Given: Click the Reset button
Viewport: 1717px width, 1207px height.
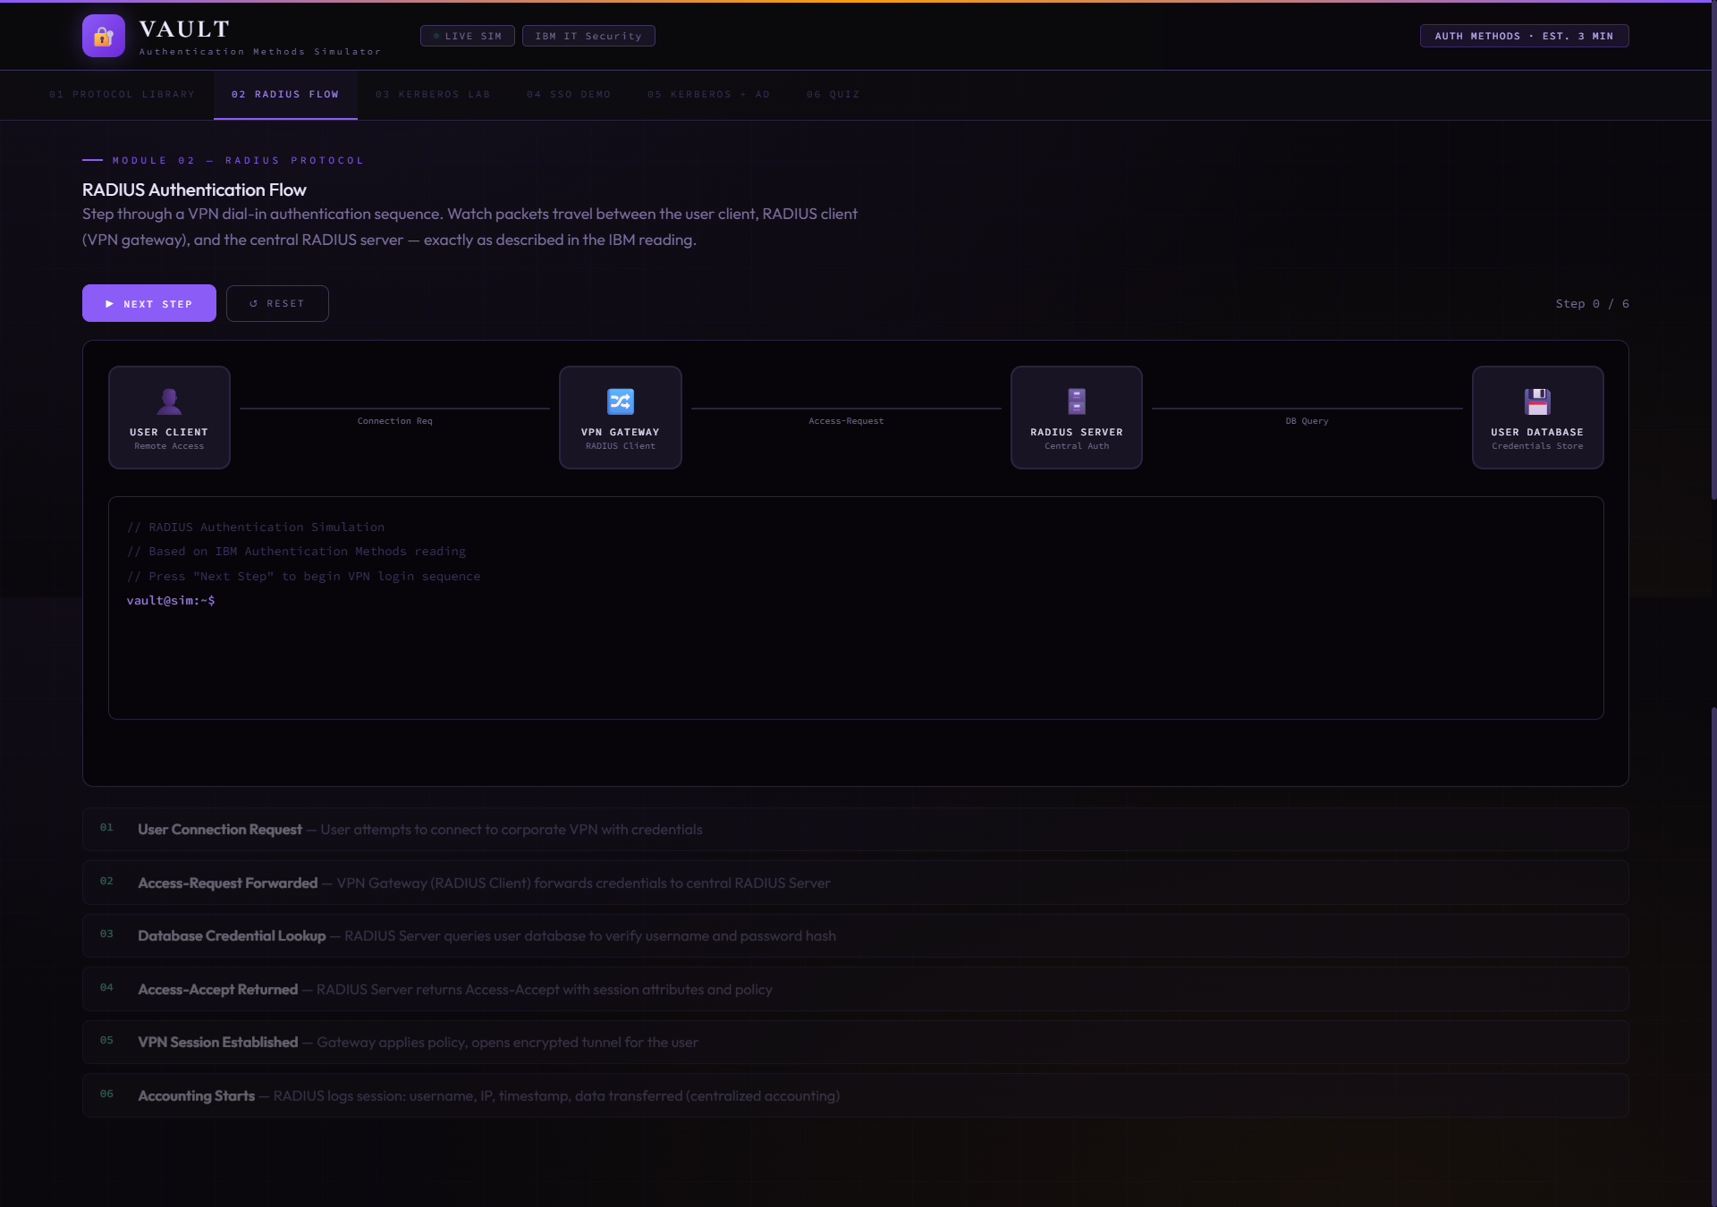Looking at the screenshot, I should (277, 303).
